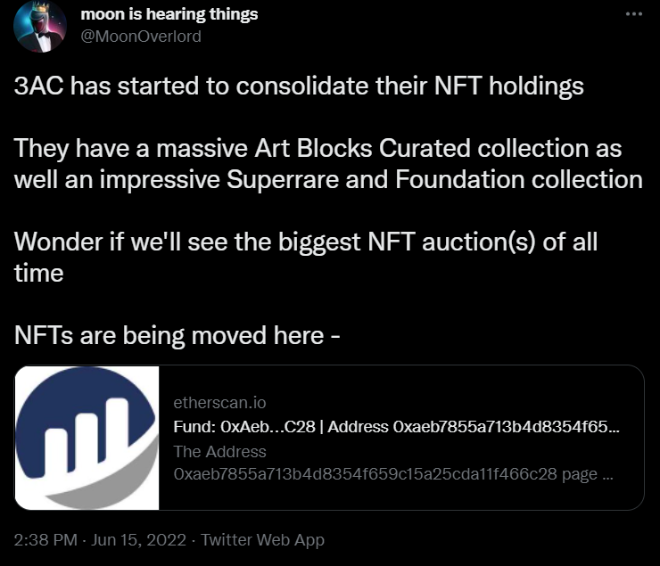Open the Etherscan logo thumbnail
This screenshot has height=566, width=660.
coord(87,438)
